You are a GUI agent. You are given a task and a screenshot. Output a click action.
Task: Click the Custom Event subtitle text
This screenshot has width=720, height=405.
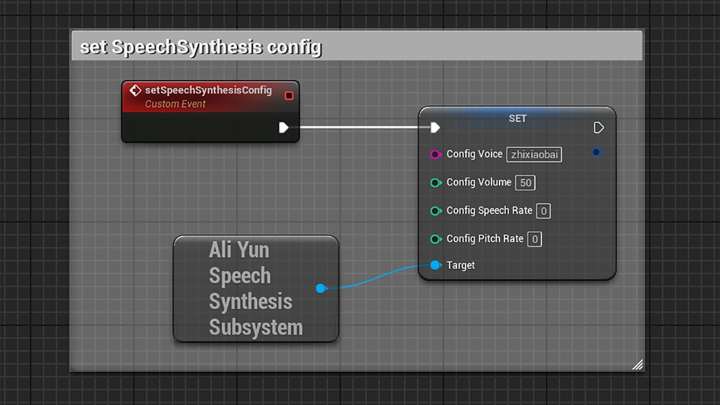pos(175,104)
